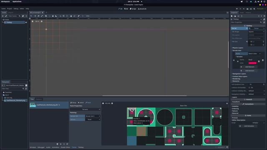Run the project with play icon
The image size is (267, 150).
pyautogui.click(x=237, y=9)
